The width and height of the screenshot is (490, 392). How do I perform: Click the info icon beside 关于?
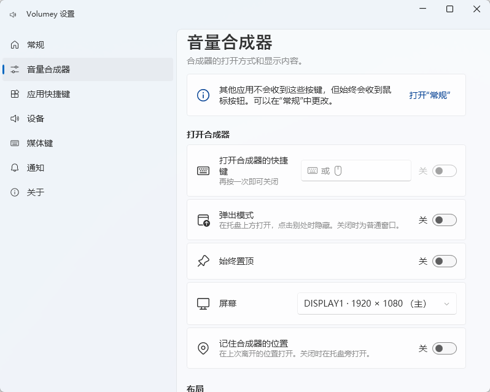point(15,192)
